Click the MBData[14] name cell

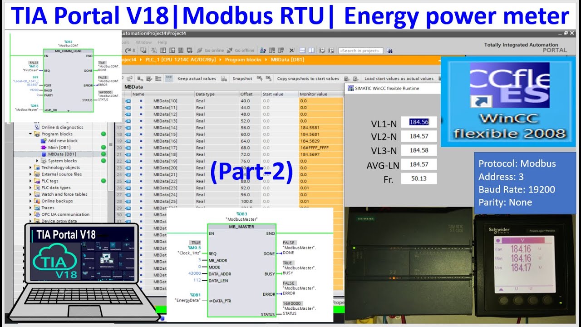[165, 128]
